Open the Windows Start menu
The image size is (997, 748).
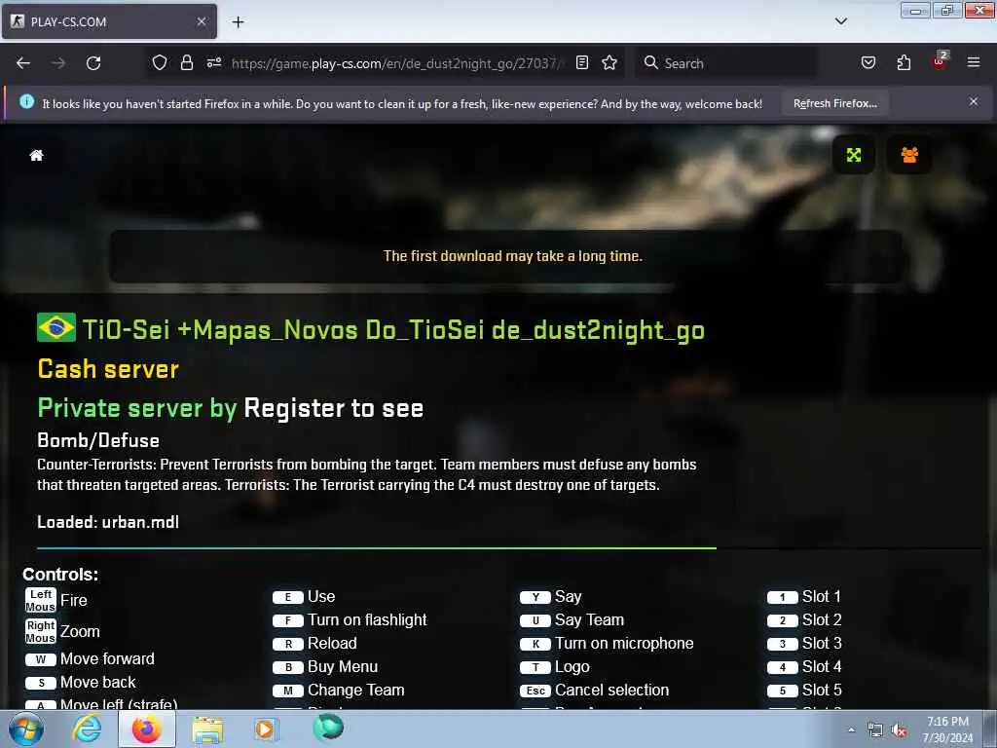point(25,729)
